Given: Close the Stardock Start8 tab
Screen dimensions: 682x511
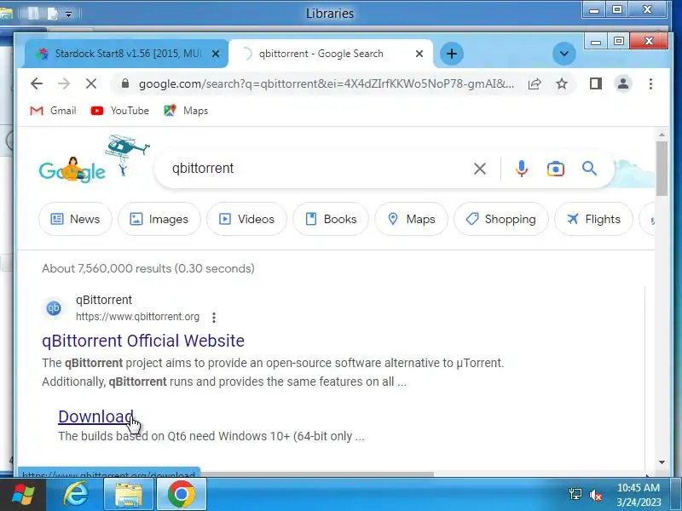Looking at the screenshot, I should click(x=216, y=54).
